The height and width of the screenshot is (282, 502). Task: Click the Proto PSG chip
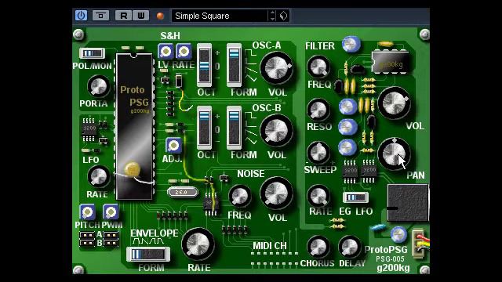(x=134, y=127)
